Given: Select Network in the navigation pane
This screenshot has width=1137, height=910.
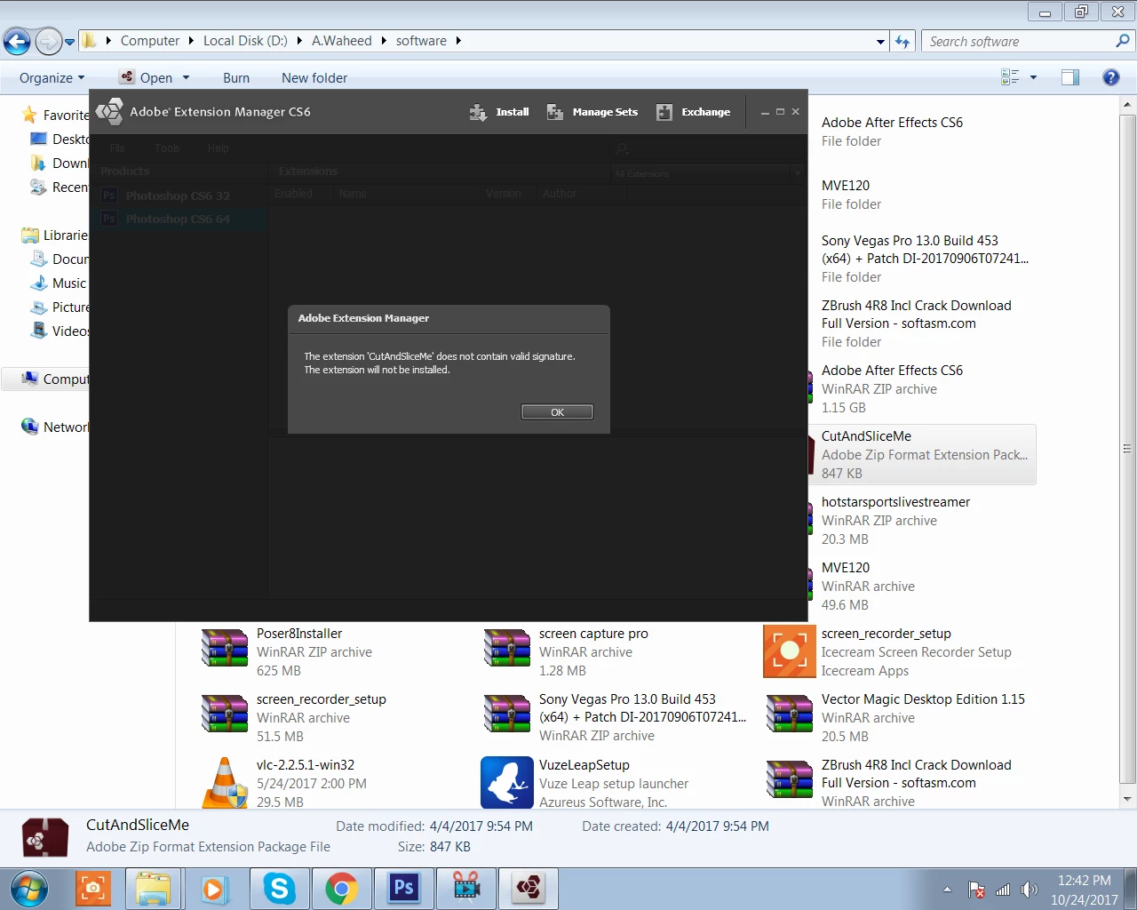Looking at the screenshot, I should (x=55, y=427).
